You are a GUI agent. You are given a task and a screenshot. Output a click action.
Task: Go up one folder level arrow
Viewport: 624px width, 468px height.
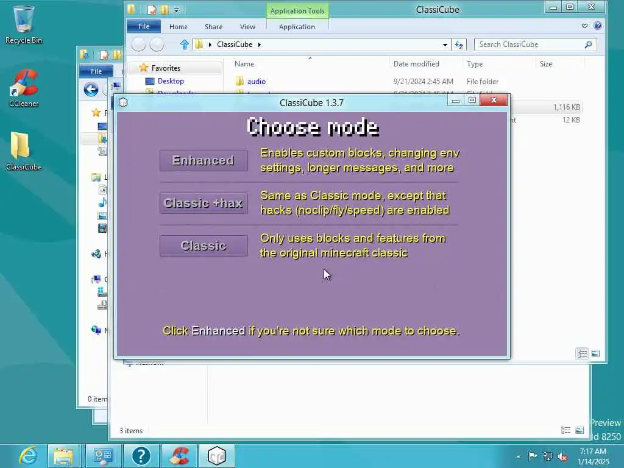tap(184, 44)
